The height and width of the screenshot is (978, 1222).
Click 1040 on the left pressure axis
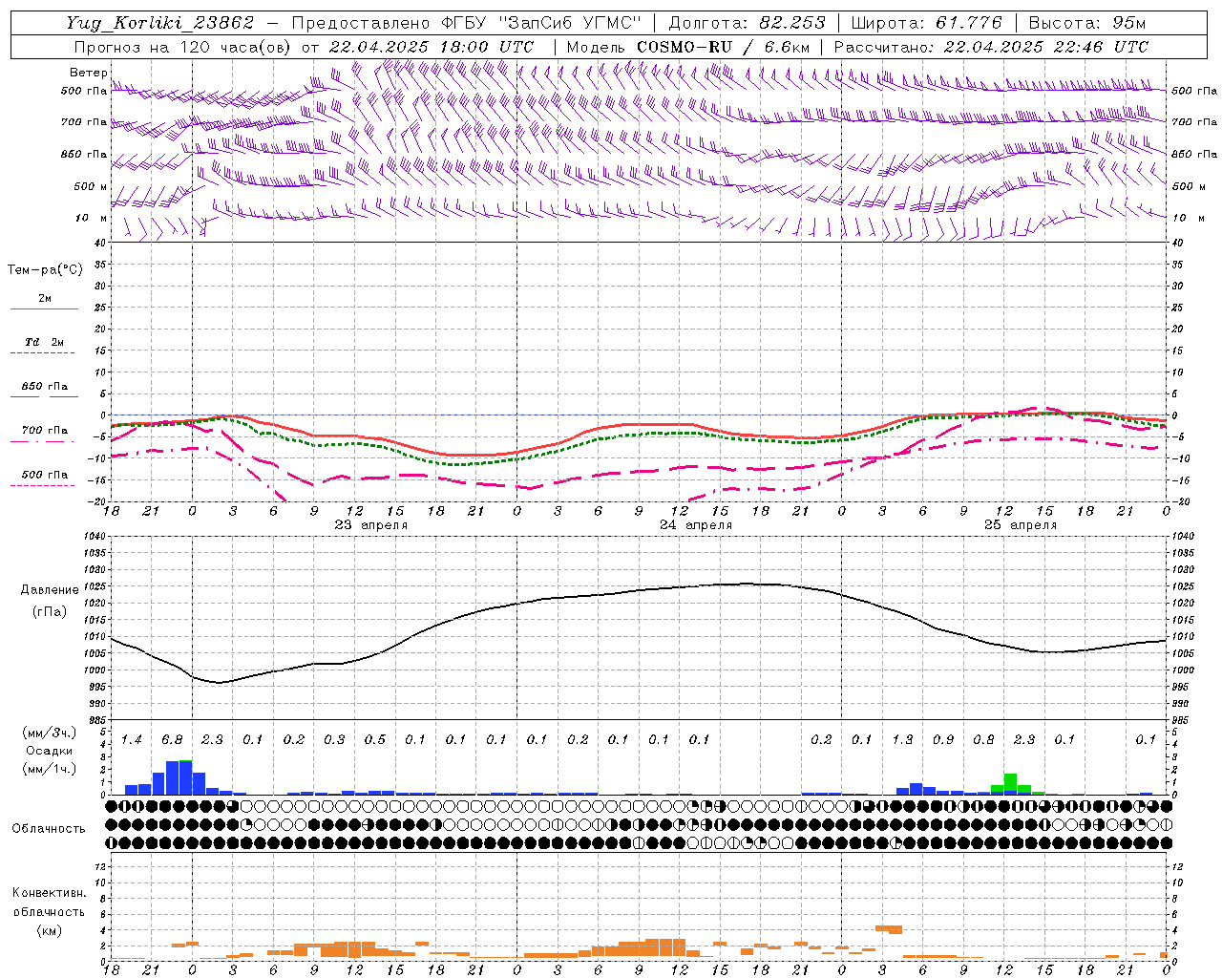pyautogui.click(x=94, y=537)
